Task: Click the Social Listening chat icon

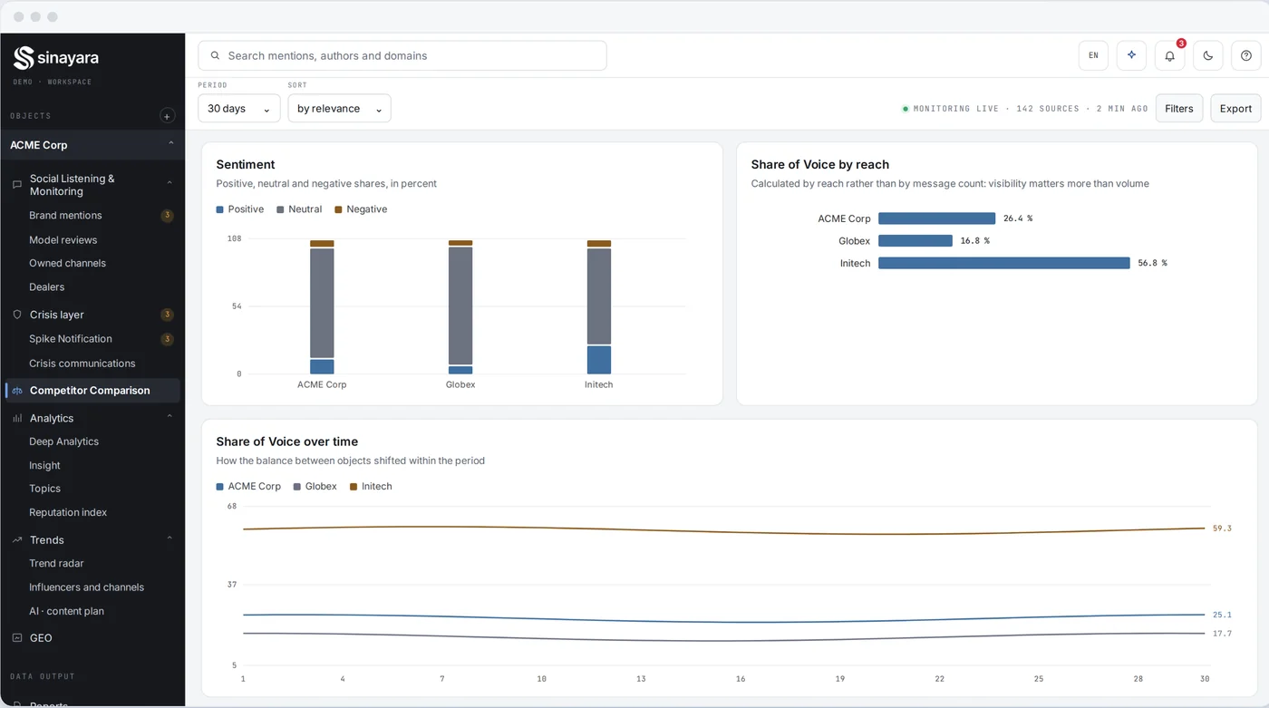Action: click(x=16, y=185)
